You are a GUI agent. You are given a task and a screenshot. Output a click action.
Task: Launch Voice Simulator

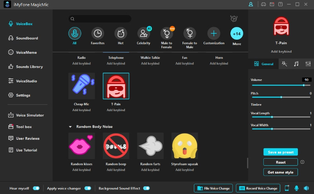(26, 115)
